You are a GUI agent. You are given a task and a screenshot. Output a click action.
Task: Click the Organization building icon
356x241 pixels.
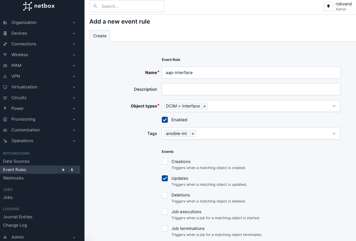click(5, 23)
